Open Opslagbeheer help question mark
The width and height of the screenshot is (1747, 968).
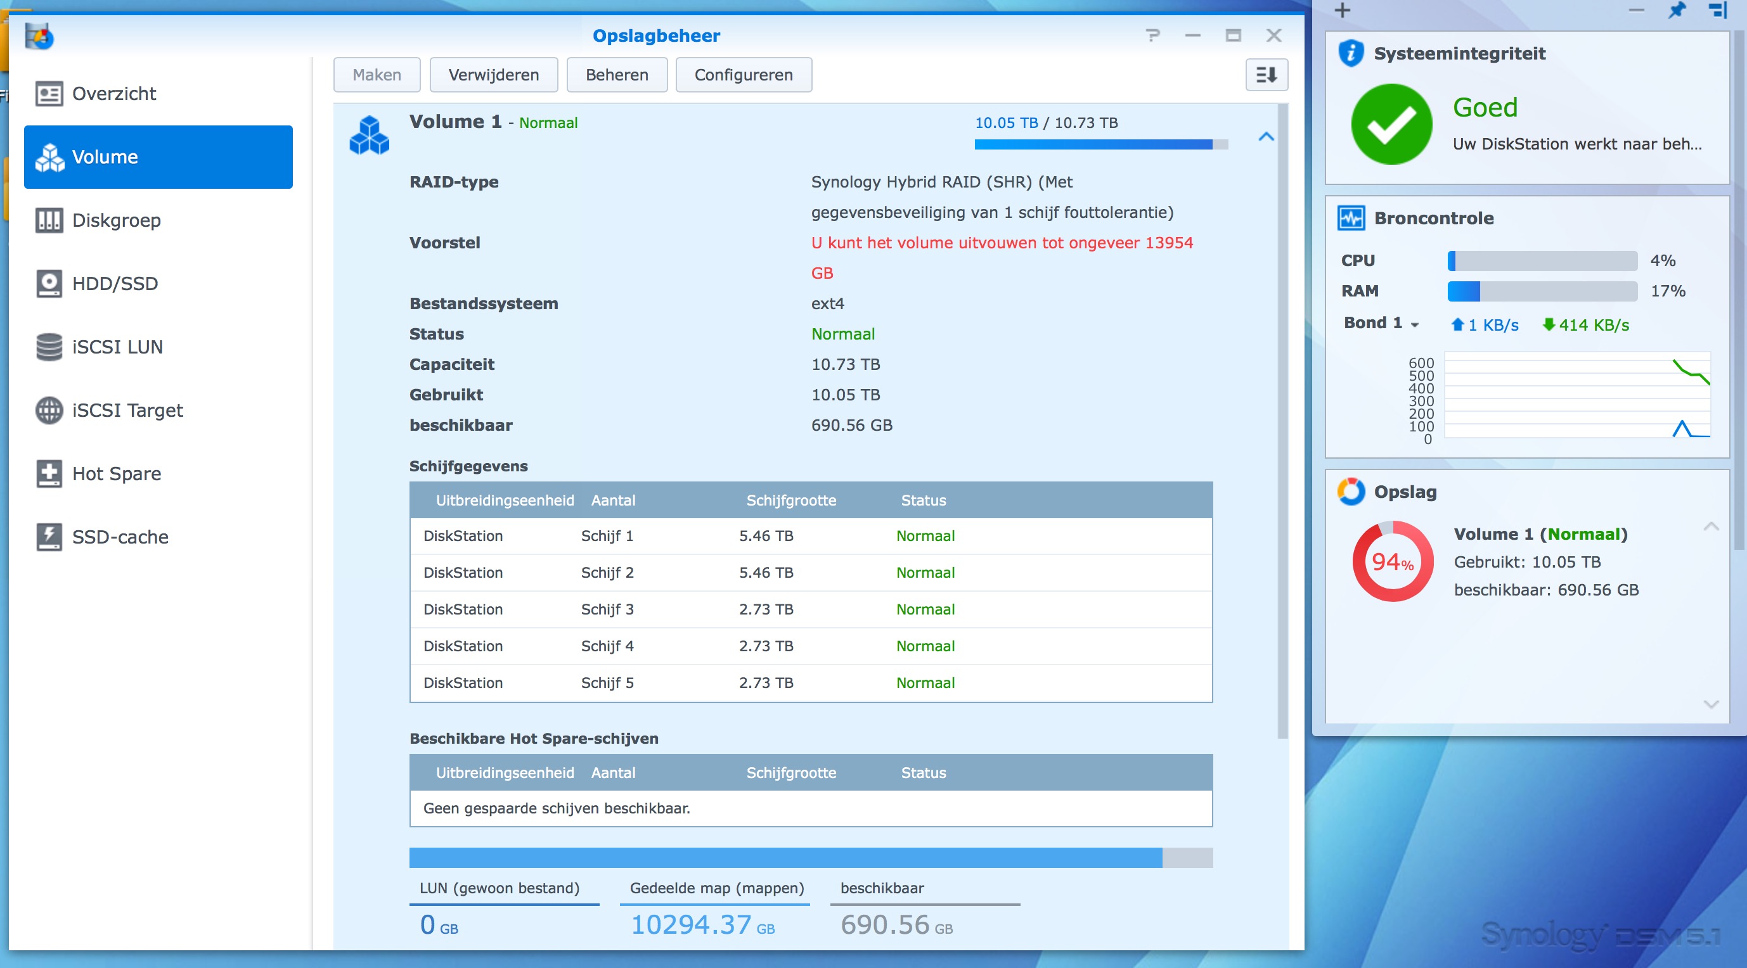pos(1152,35)
